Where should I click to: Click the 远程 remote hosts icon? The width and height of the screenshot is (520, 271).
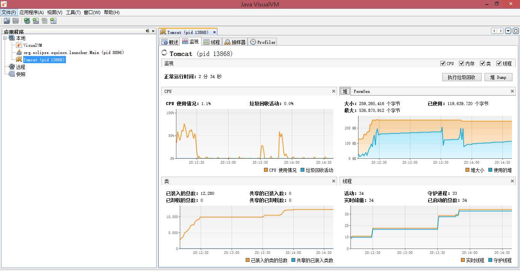click(12, 67)
